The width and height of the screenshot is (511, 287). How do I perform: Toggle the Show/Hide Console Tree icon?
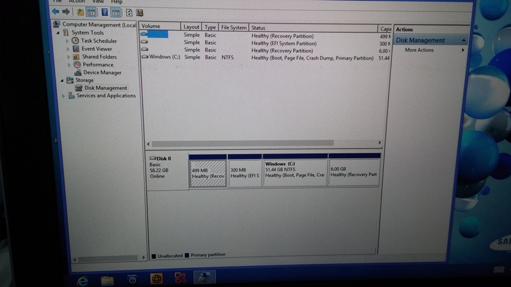[x=91, y=13]
